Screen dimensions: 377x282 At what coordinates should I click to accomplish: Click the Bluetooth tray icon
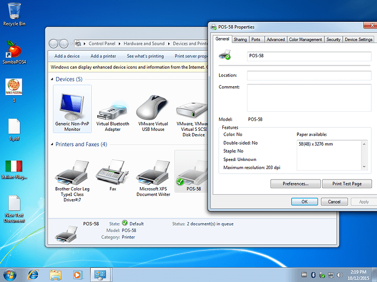313,275
